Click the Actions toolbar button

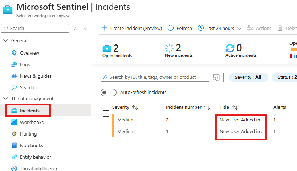point(259,28)
